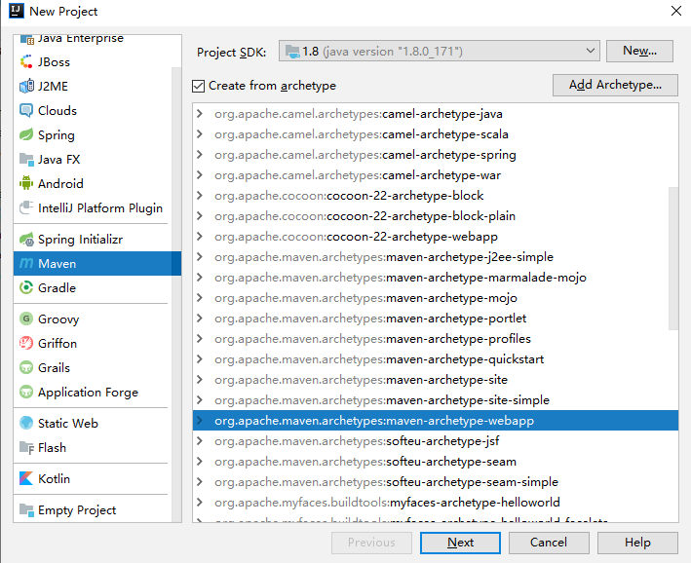Select camel-archetype-war archetype
The width and height of the screenshot is (691, 563).
[x=436, y=175]
